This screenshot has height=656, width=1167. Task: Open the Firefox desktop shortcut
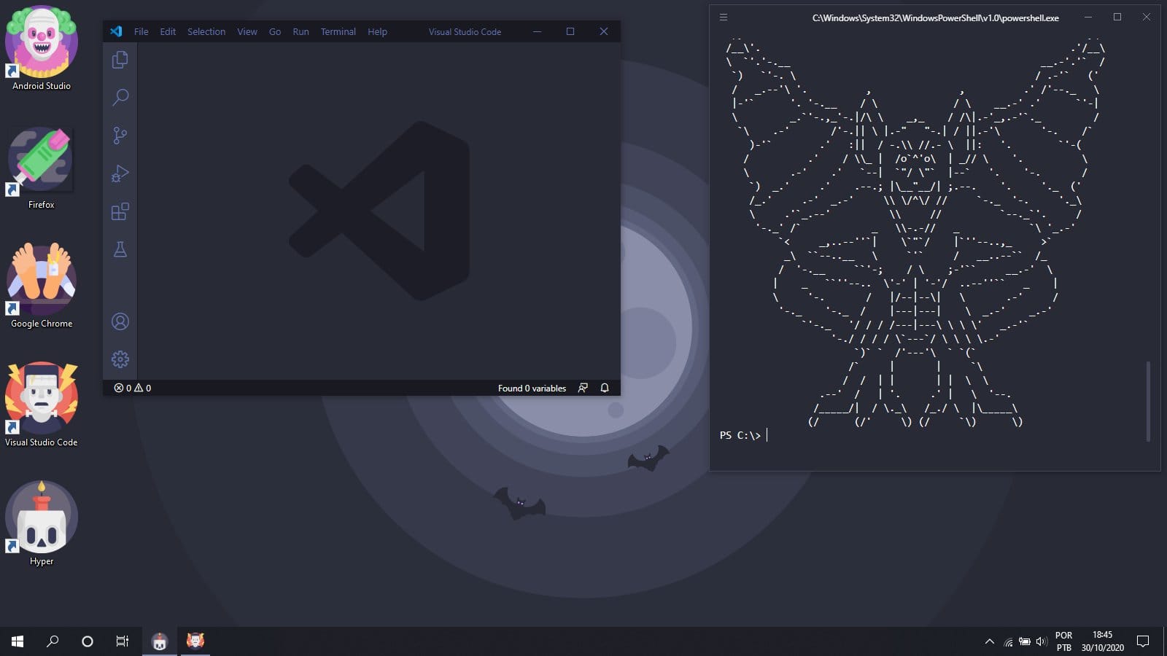[41, 160]
